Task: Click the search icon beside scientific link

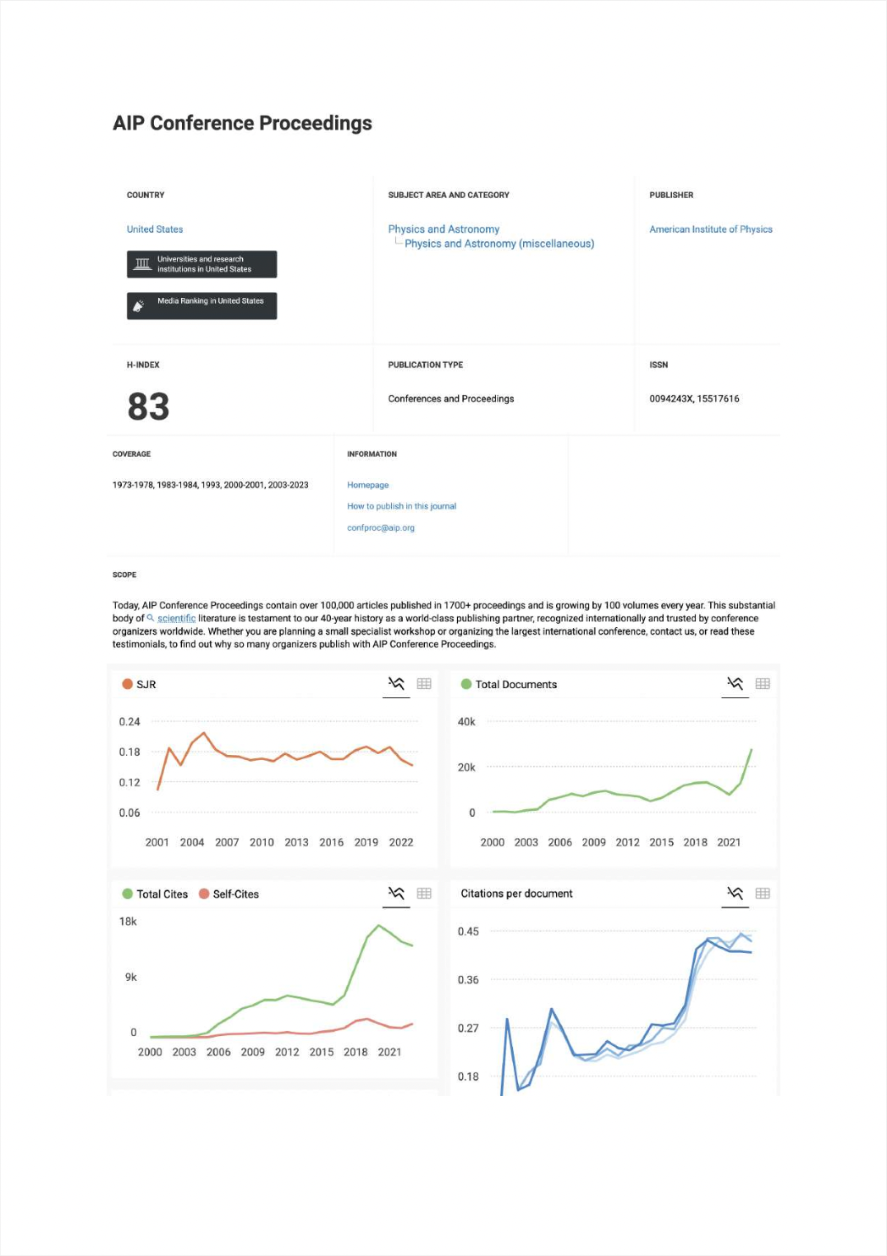Action: coord(151,618)
